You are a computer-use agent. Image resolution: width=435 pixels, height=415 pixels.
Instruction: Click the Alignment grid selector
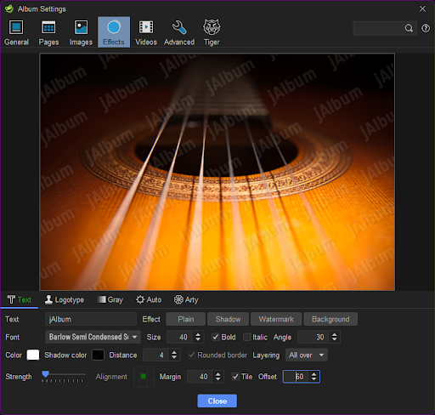click(144, 377)
